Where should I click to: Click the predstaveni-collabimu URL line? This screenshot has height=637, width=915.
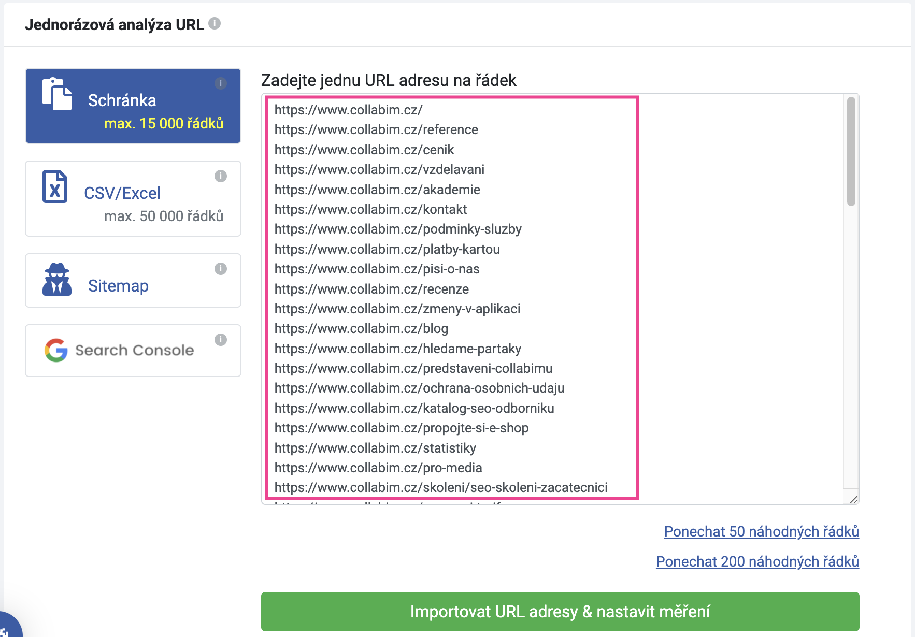click(x=413, y=368)
